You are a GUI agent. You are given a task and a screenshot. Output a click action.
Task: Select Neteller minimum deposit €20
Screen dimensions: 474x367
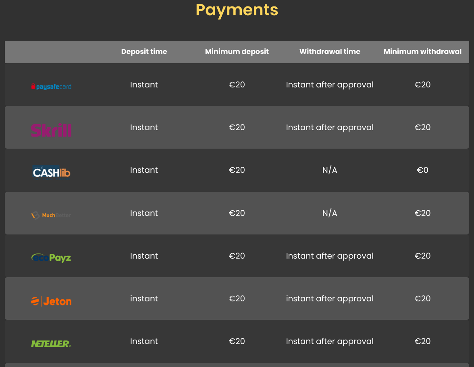point(237,341)
